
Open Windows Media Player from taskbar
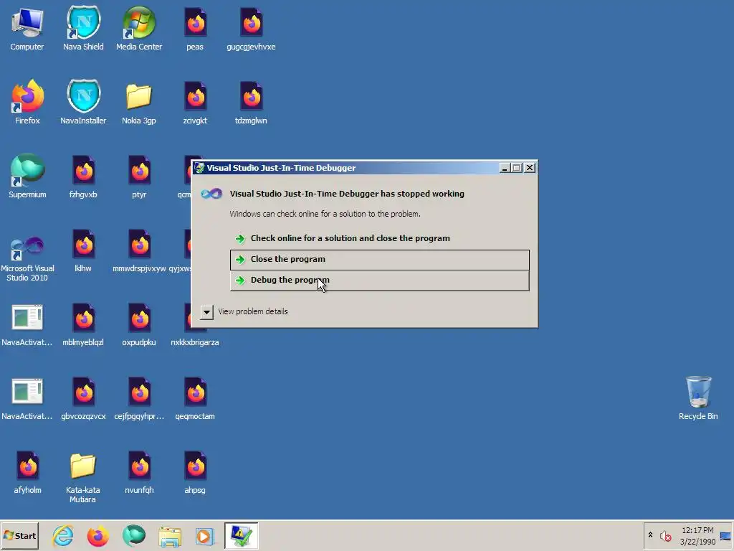click(x=204, y=536)
